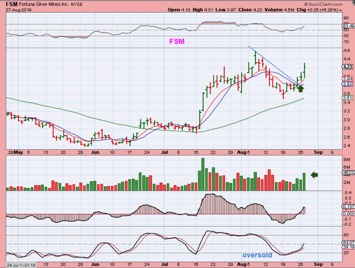The image size is (355, 268).
Task: Click the 4.4 price axis label
Action: click(347, 59)
